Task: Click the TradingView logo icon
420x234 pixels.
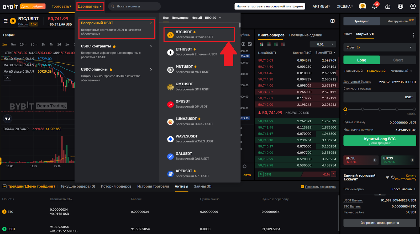Action: [x=8, y=119]
